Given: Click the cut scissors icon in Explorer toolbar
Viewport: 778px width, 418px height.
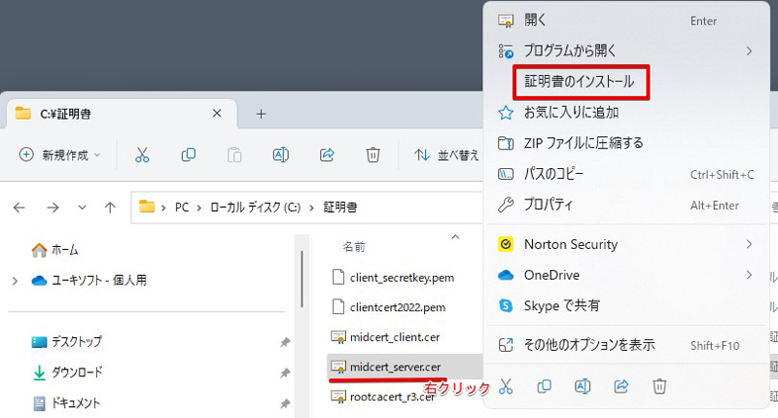Looking at the screenshot, I should pyautogui.click(x=142, y=156).
